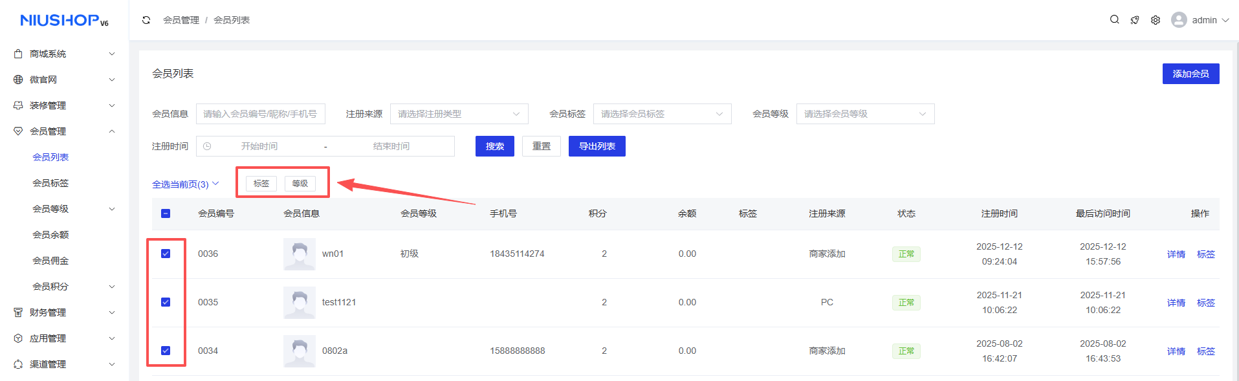Image resolution: width=1239 pixels, height=381 pixels.
Task: Open the search magnifier icon in header
Action: tap(1114, 20)
